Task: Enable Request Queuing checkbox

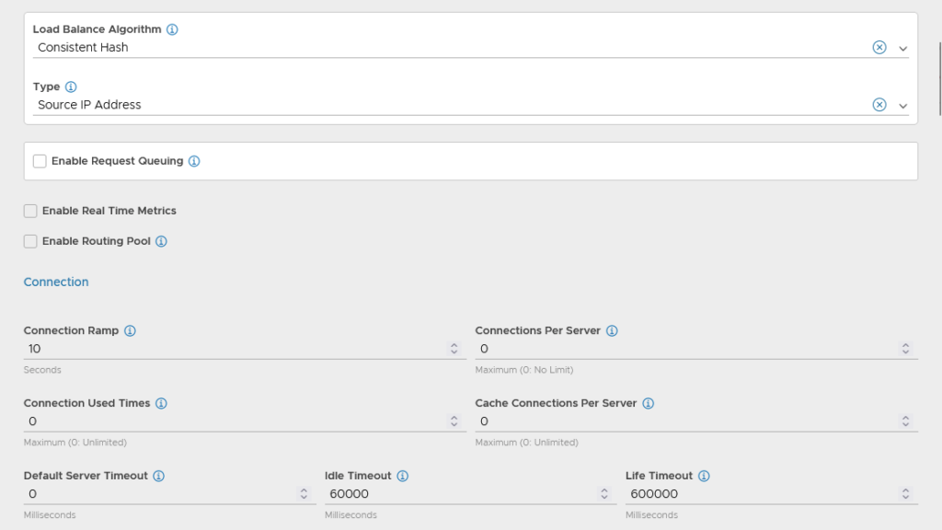Action: point(40,162)
